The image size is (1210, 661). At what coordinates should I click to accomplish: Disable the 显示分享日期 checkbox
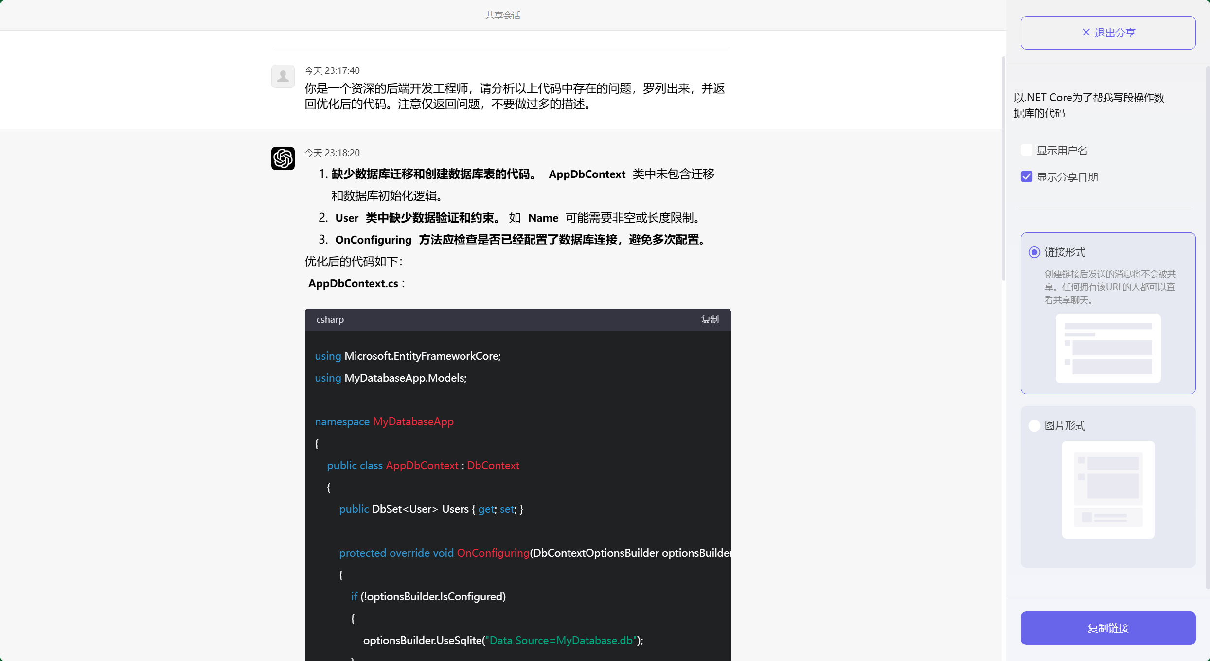point(1026,176)
